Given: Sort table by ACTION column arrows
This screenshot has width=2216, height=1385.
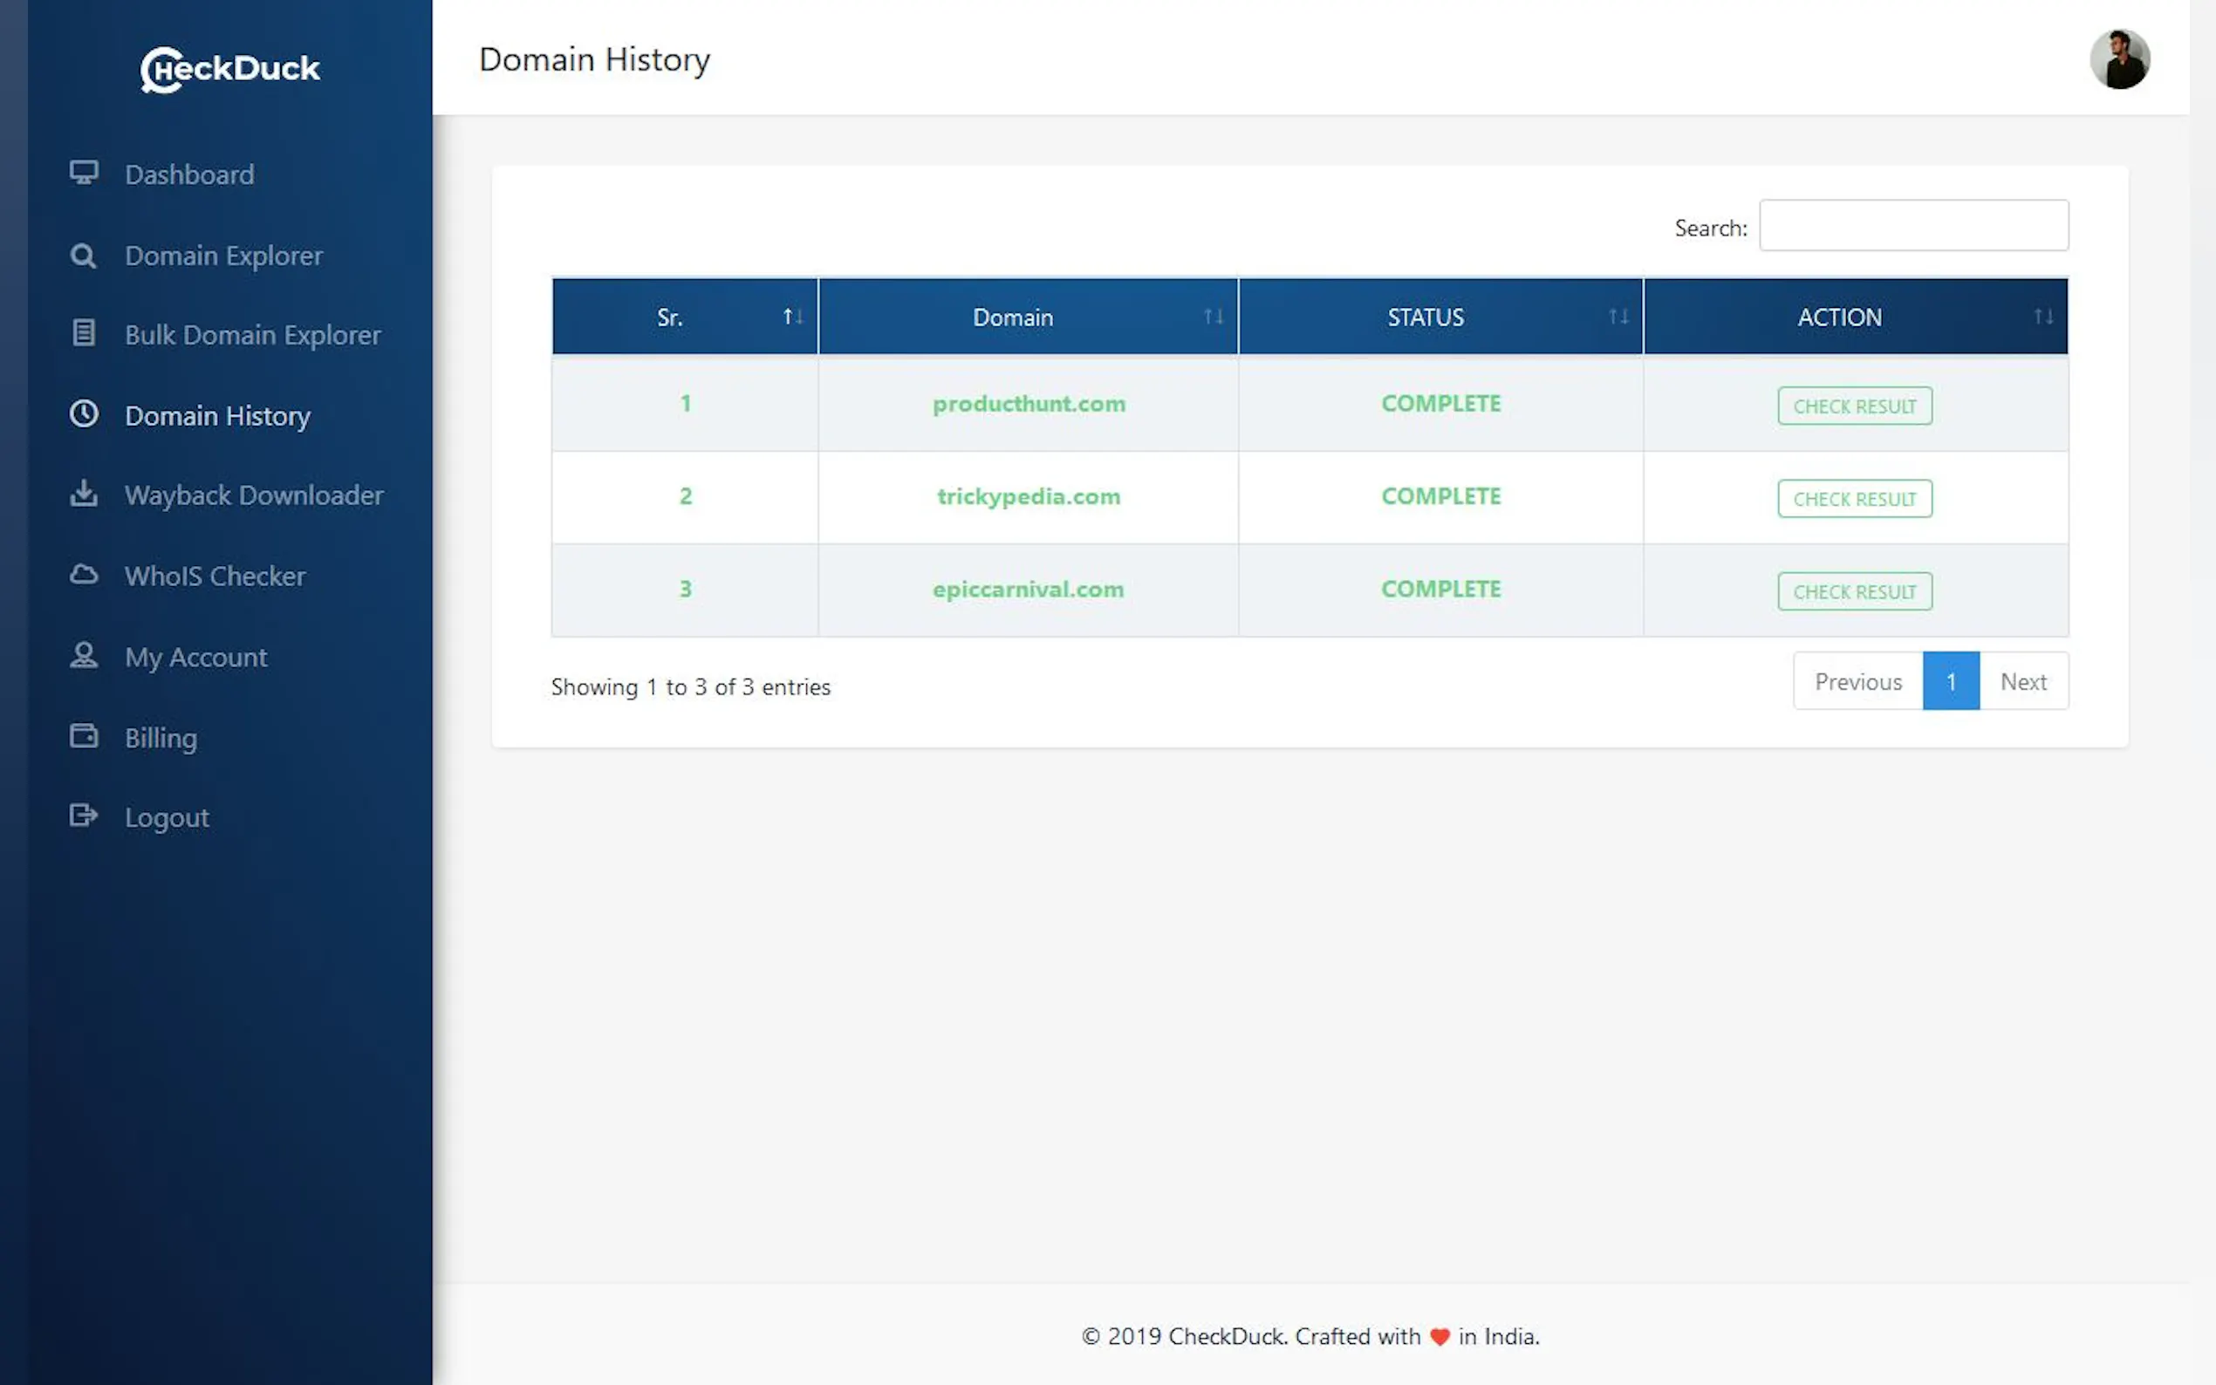Looking at the screenshot, I should click(x=2043, y=317).
